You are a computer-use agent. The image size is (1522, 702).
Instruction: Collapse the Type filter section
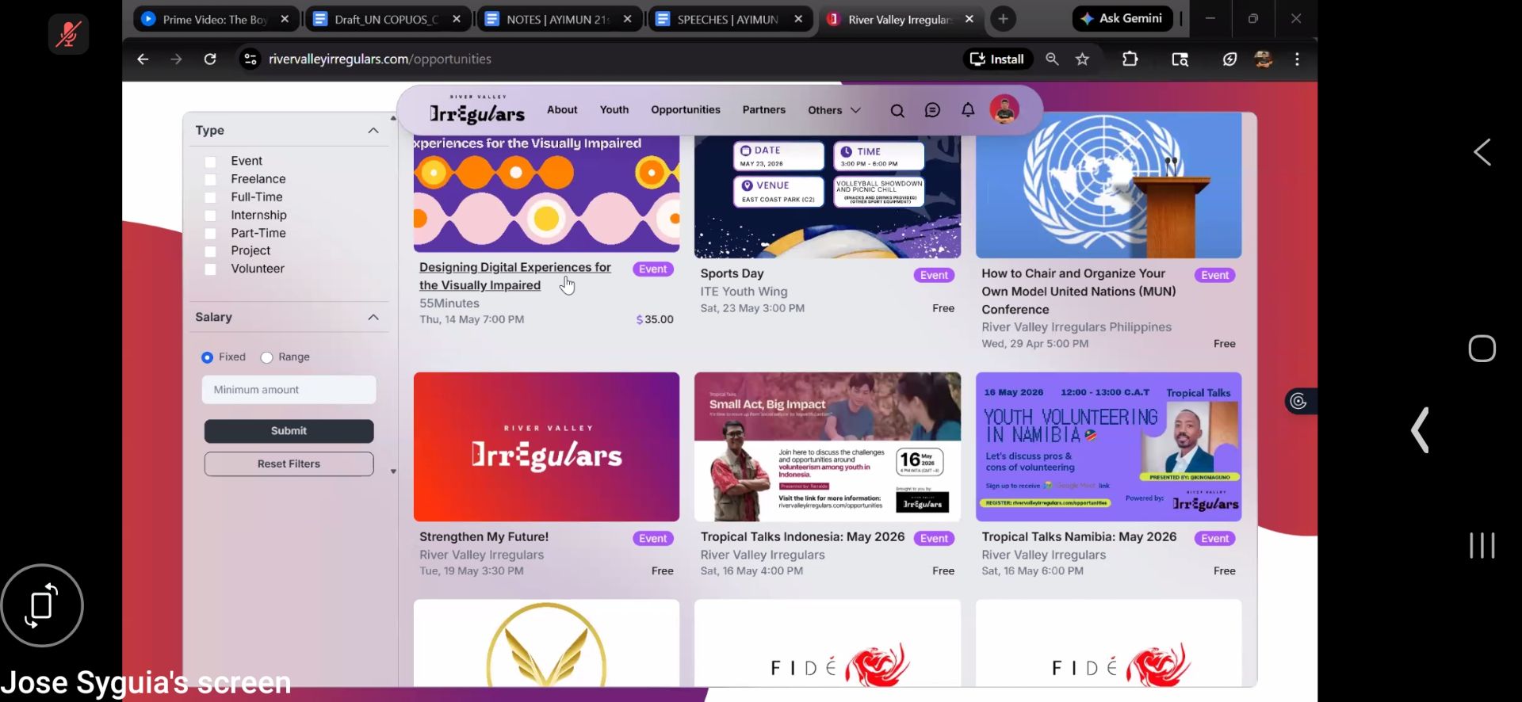coord(373,131)
